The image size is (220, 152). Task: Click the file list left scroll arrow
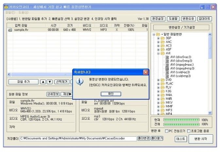pos(9,75)
